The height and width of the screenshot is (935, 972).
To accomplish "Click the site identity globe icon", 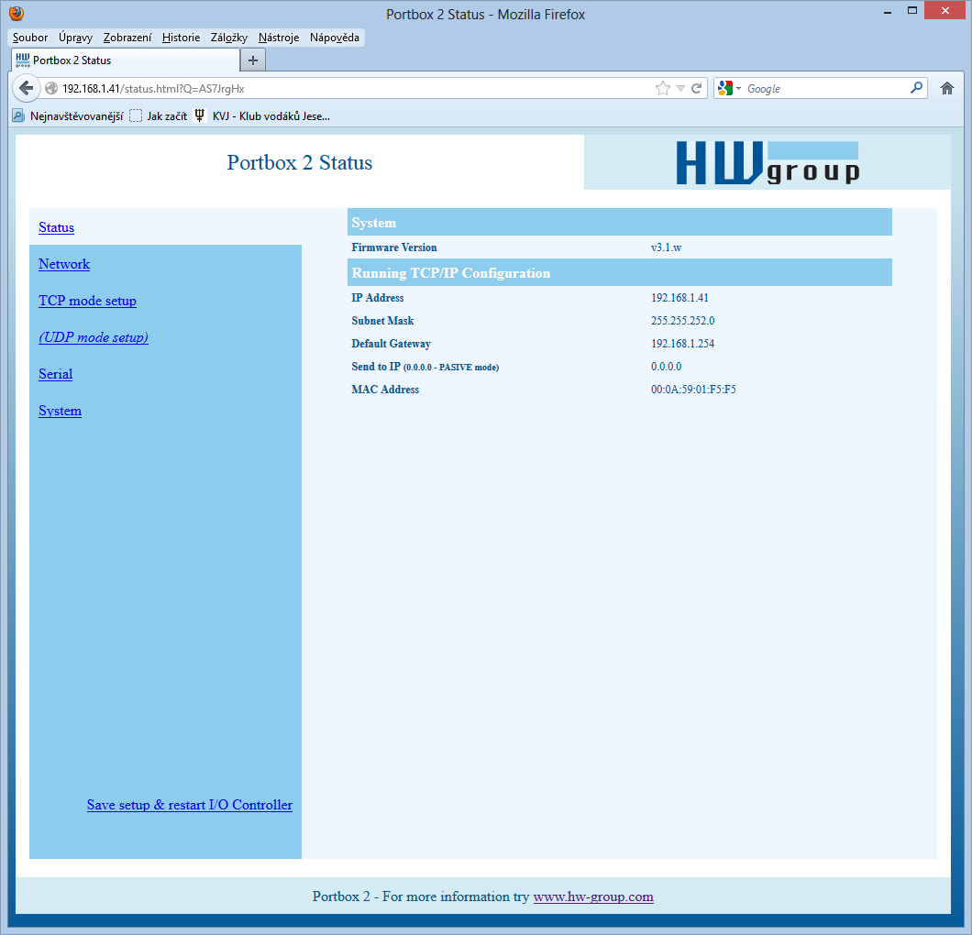I will coord(51,89).
